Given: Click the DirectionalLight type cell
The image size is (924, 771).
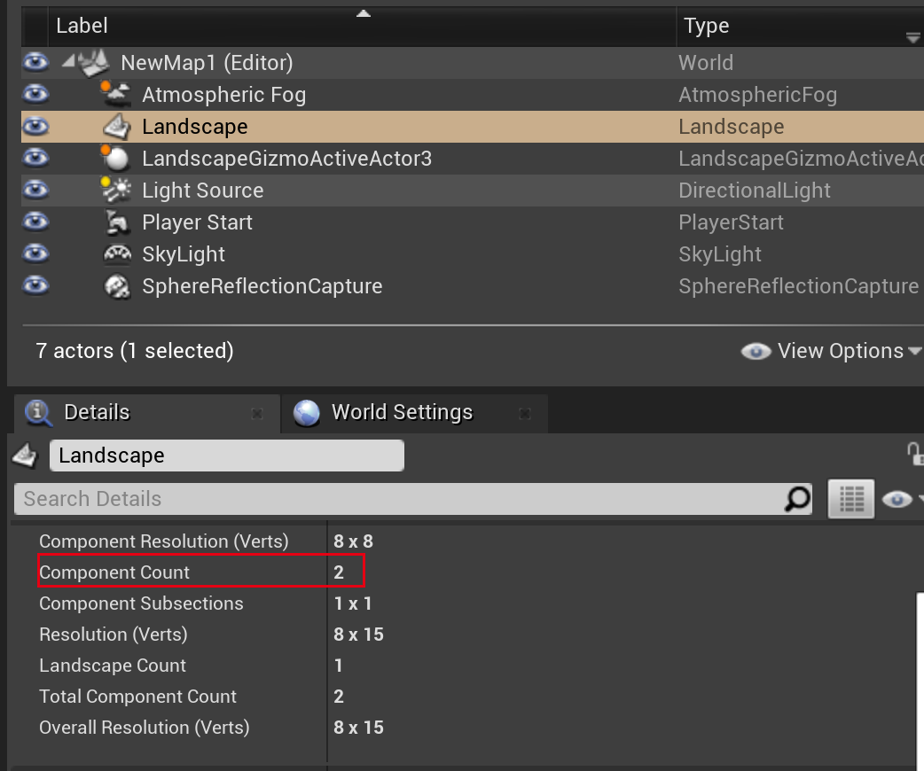Looking at the screenshot, I should pyautogui.click(x=755, y=191).
